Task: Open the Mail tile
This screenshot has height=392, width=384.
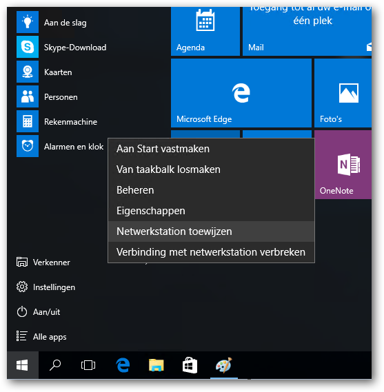Action: [307, 31]
